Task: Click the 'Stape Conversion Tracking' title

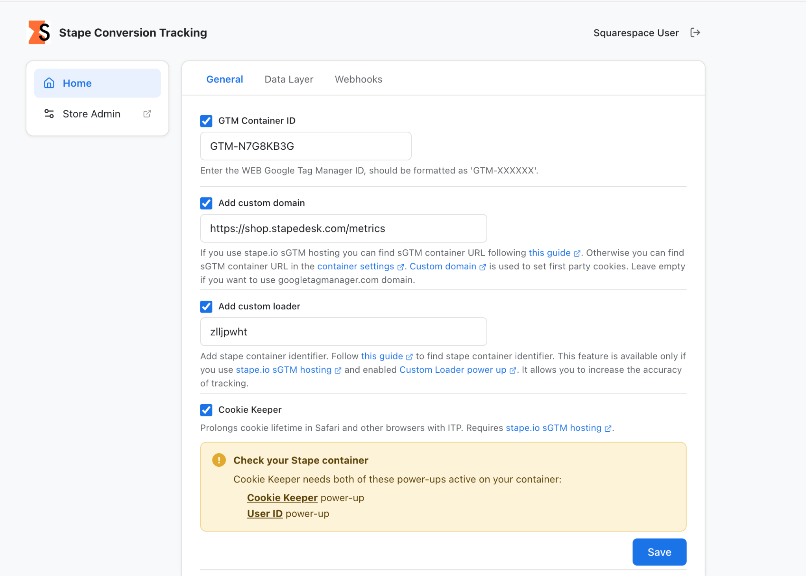Action: click(133, 33)
